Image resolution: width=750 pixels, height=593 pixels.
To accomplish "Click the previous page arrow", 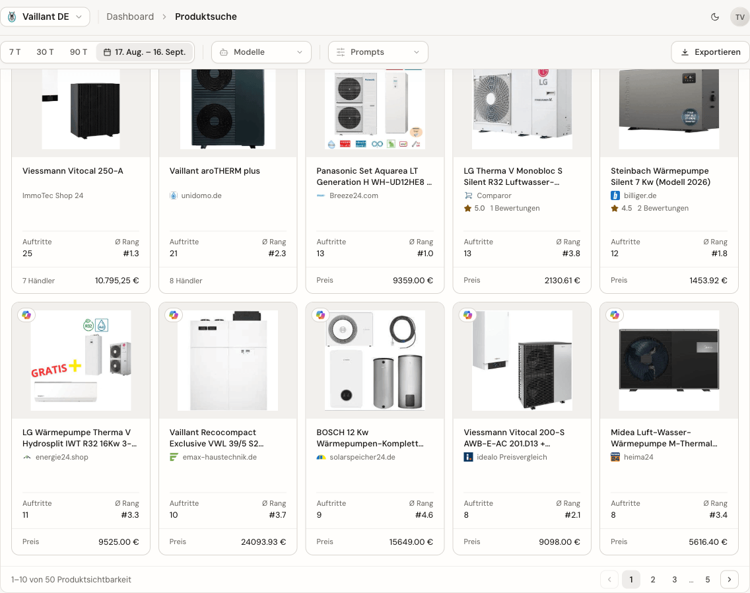I will tap(609, 579).
